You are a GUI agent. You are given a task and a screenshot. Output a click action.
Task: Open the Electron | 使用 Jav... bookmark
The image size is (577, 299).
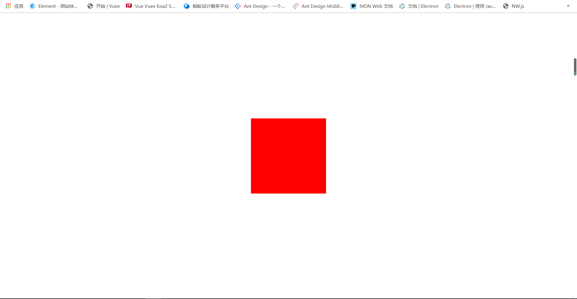[x=475, y=6]
